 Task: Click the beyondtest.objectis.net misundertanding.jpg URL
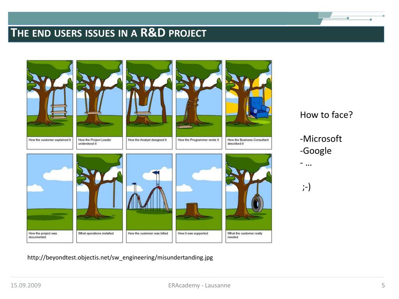tap(120, 258)
